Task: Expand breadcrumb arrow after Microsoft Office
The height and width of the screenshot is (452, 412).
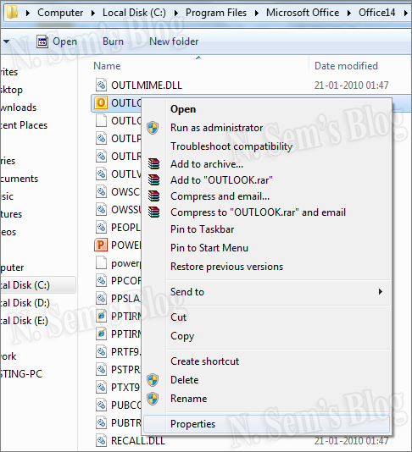Action: point(348,13)
